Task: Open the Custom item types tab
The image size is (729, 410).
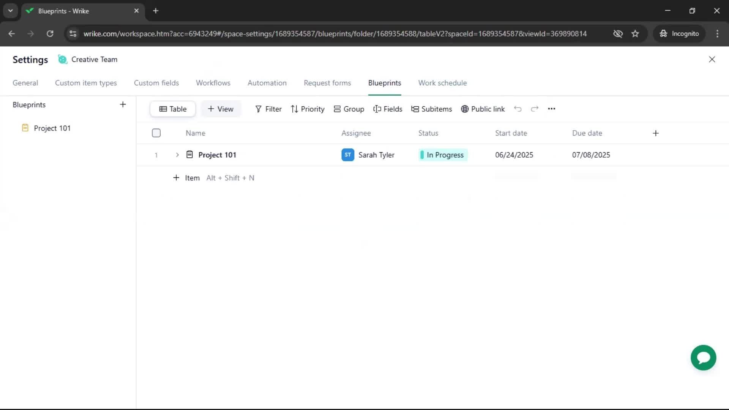Action: pos(86,83)
